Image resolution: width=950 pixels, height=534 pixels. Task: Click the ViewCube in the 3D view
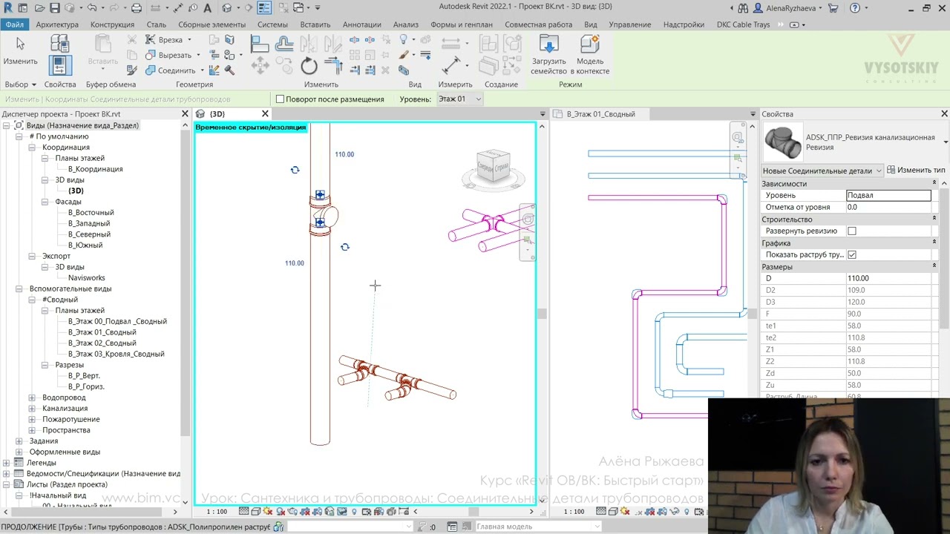click(493, 166)
